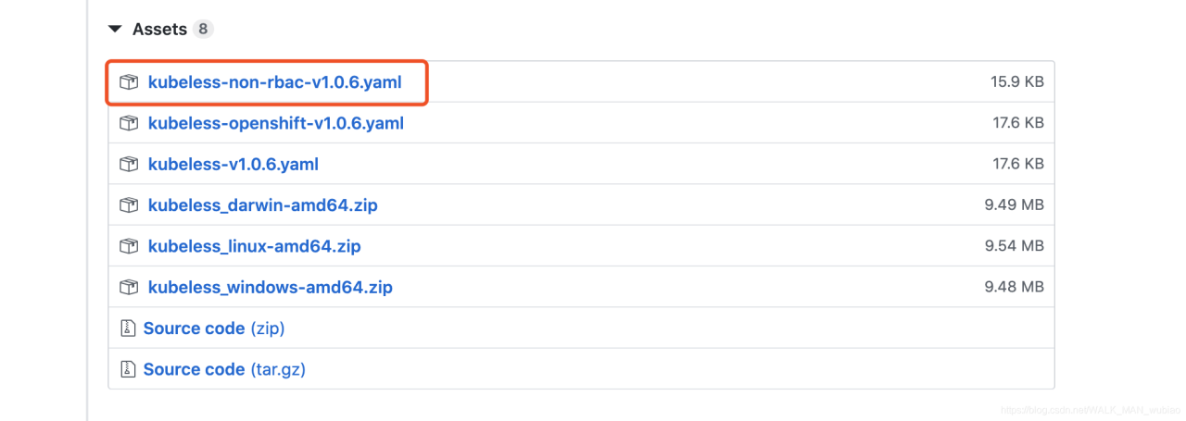This screenshot has height=421, width=1186.
Task: Download kubeless-non-rbac-v1.0.6.yaml
Action: point(274,82)
